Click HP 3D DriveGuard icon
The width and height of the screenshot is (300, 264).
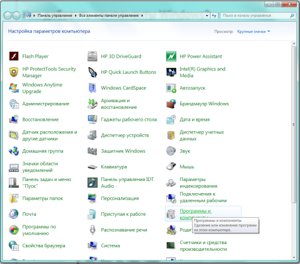[x=92, y=57]
